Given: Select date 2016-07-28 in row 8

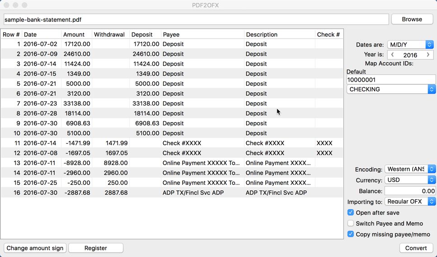Looking at the screenshot, I should 40,113.
